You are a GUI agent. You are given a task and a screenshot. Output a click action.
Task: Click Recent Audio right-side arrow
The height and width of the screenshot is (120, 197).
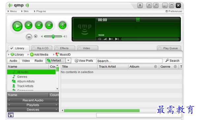pyautogui.click(x=56, y=100)
